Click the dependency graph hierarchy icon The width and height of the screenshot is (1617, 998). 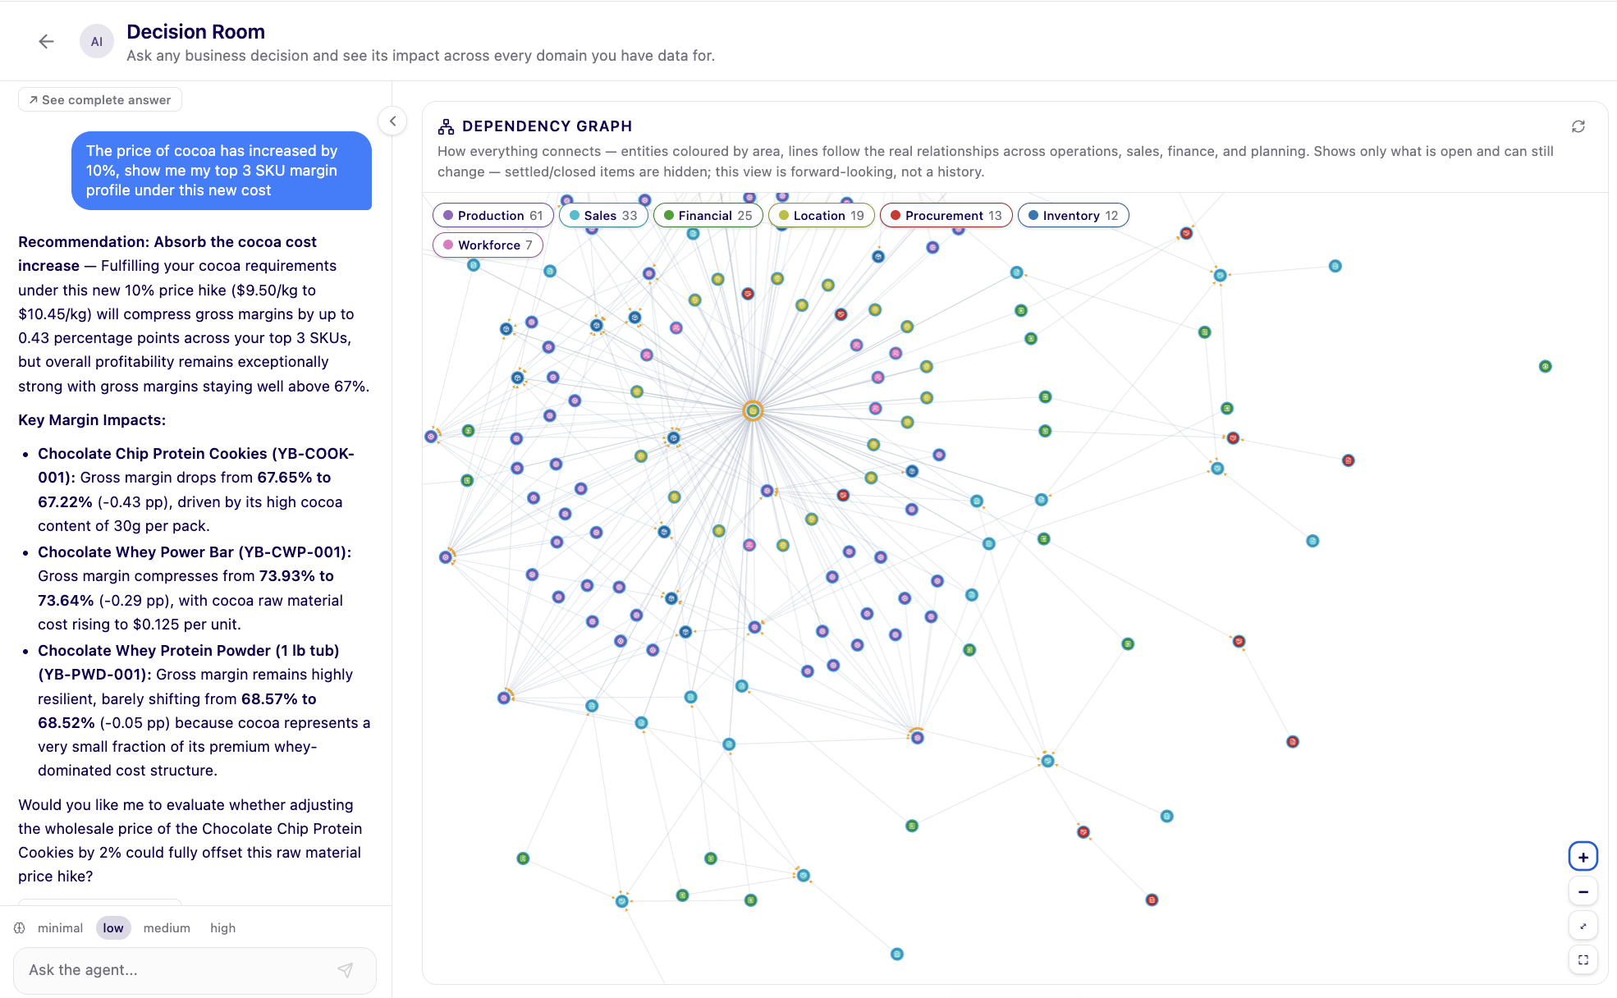[x=446, y=126]
